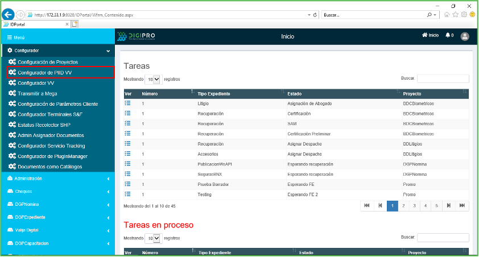This screenshot has width=479, height=257.
Task: Open Configurador de PIID VV
Action: coord(44,72)
